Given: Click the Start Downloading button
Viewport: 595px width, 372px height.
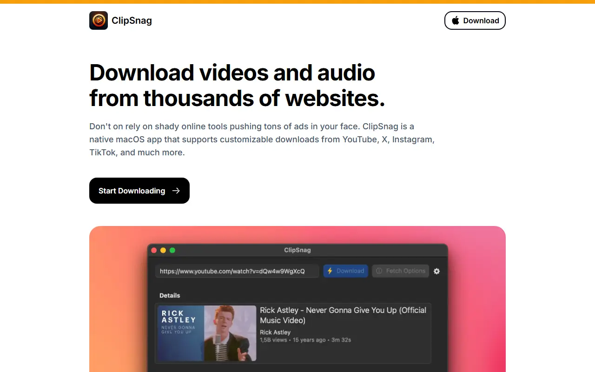Looking at the screenshot, I should [x=139, y=191].
